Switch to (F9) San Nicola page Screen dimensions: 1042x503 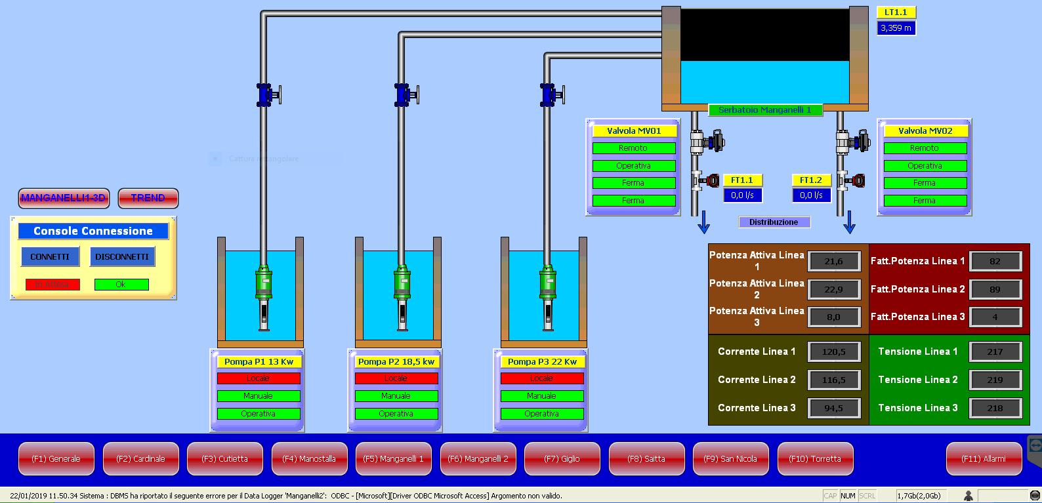pyautogui.click(x=731, y=458)
